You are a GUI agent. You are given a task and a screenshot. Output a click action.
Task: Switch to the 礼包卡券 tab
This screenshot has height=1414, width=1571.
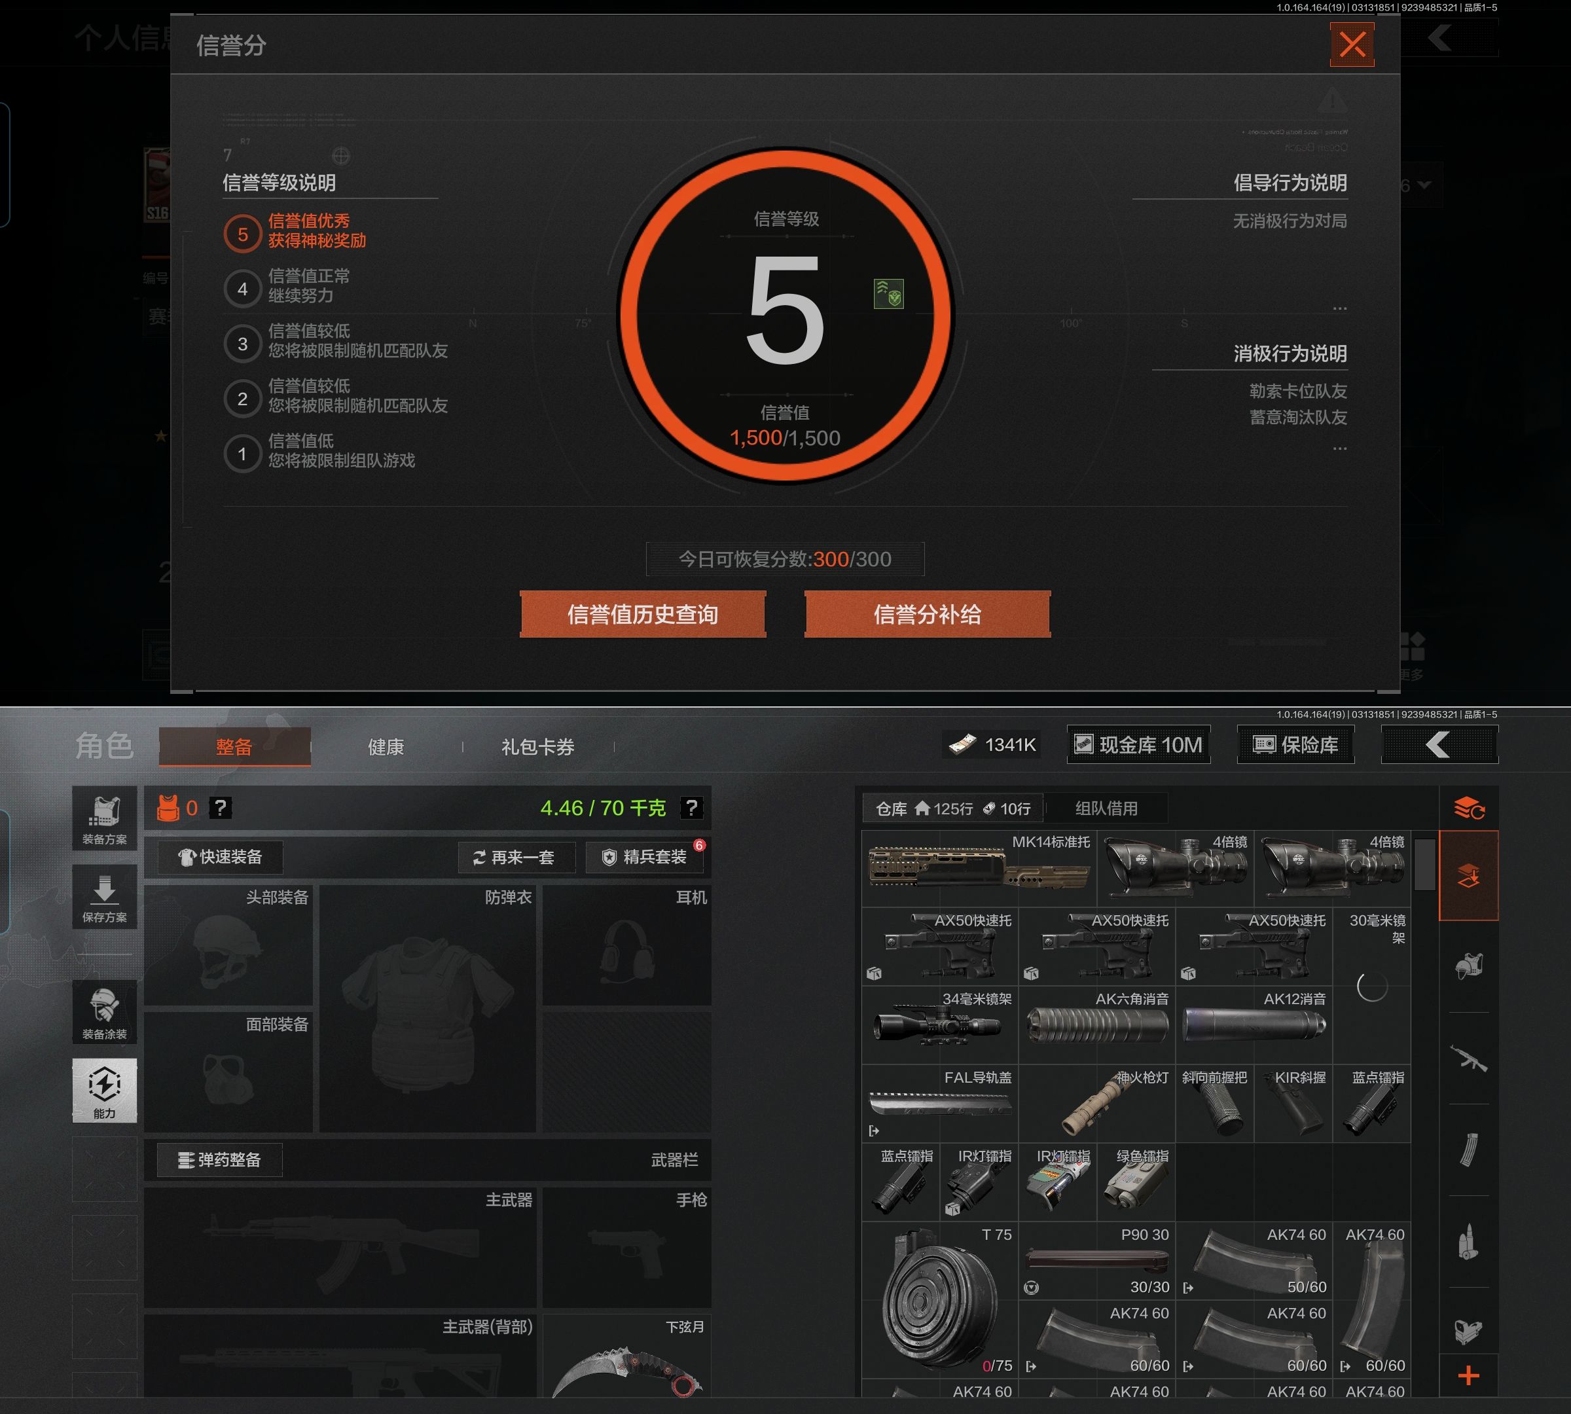pos(537,748)
